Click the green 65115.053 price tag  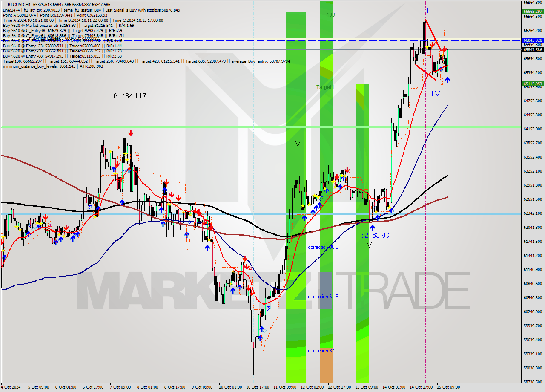point(532,84)
